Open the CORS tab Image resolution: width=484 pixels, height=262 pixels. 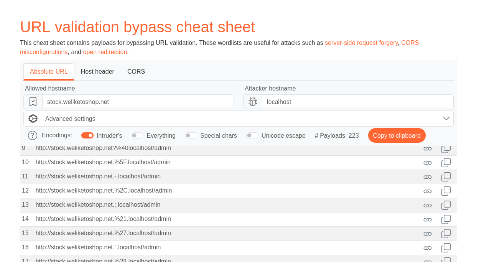pos(136,72)
